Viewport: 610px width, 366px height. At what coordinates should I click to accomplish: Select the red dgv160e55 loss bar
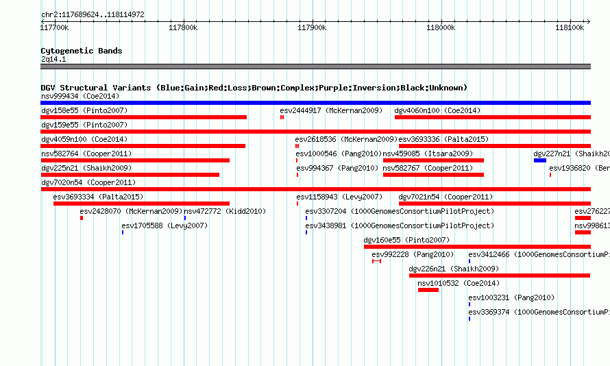[x=477, y=247]
